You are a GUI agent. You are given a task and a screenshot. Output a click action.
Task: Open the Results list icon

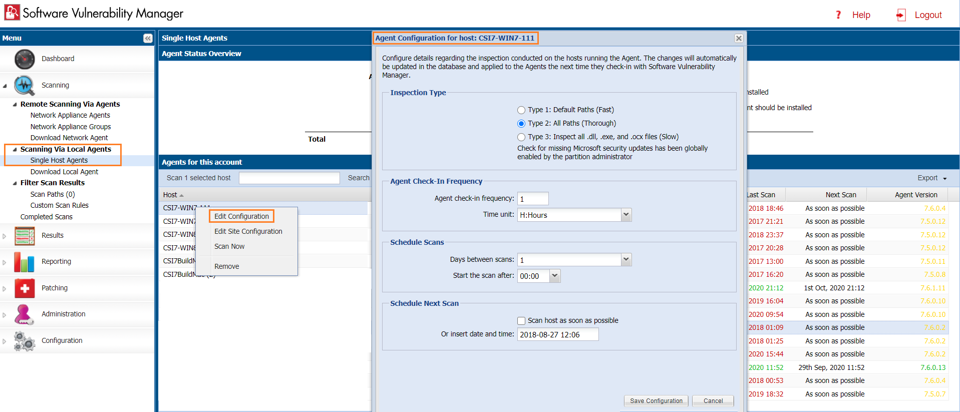25,236
